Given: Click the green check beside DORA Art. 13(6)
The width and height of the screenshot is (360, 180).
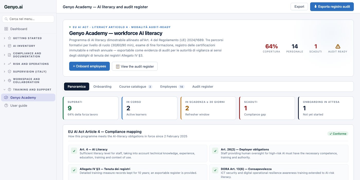Looking at the screenshot, I should click(215, 170).
